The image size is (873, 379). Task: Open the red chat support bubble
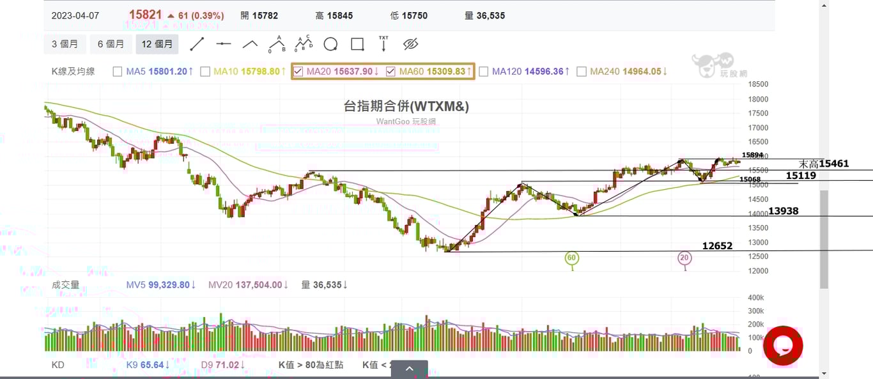click(783, 346)
